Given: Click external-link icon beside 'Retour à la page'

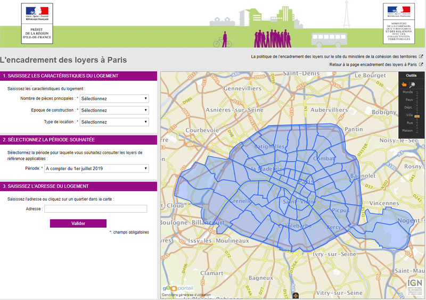Looking at the screenshot, I should (x=421, y=64).
